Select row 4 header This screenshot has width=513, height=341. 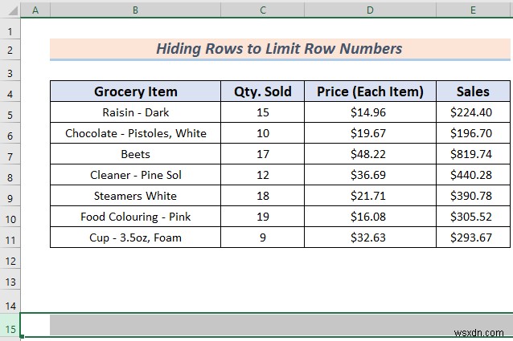10,91
